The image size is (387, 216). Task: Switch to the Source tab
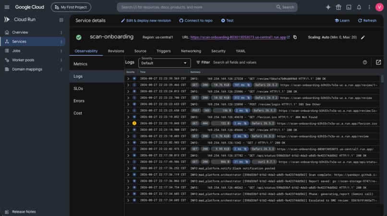pos(140,51)
